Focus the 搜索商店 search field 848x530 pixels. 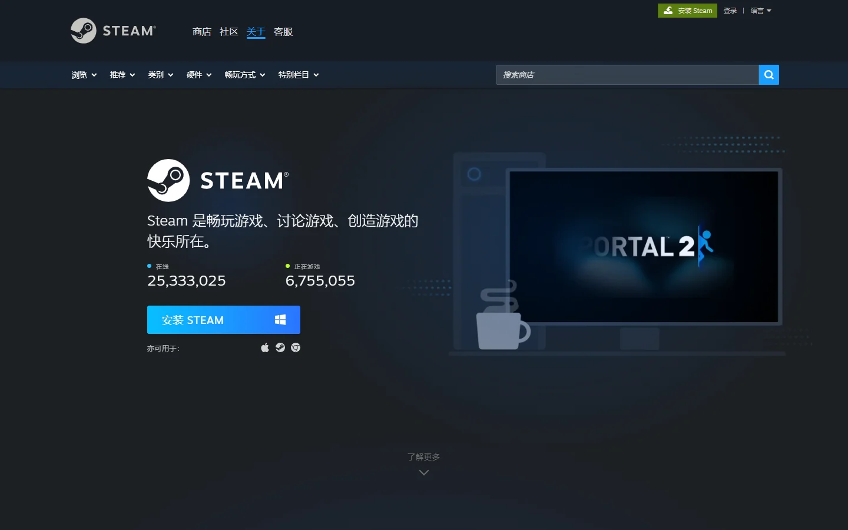[x=628, y=75]
